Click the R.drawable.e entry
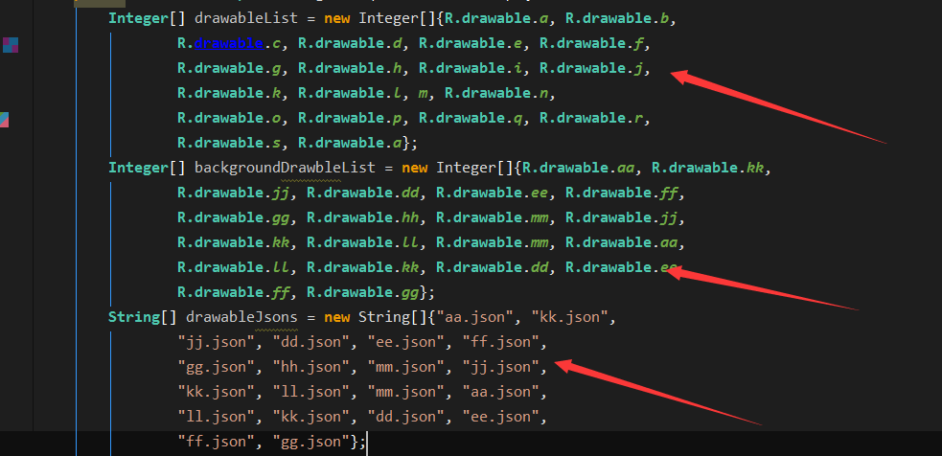This screenshot has width=942, height=456. tap(471, 44)
